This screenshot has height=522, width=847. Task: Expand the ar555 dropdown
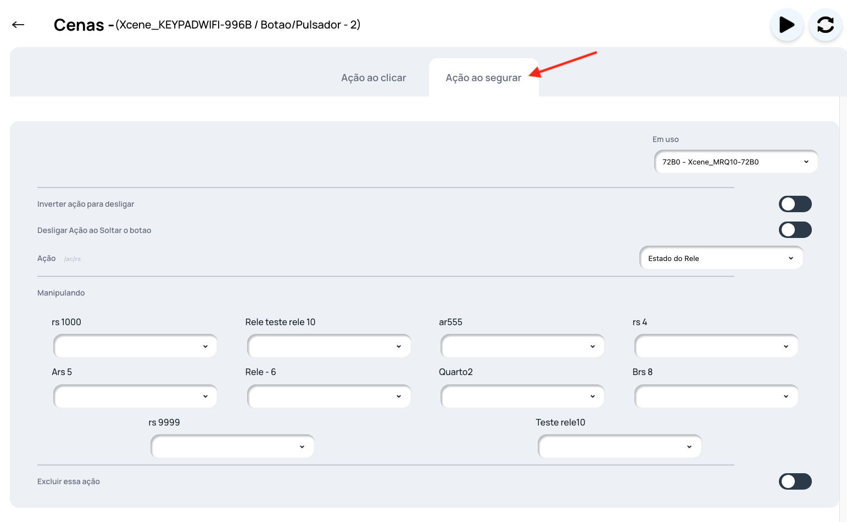(x=522, y=347)
